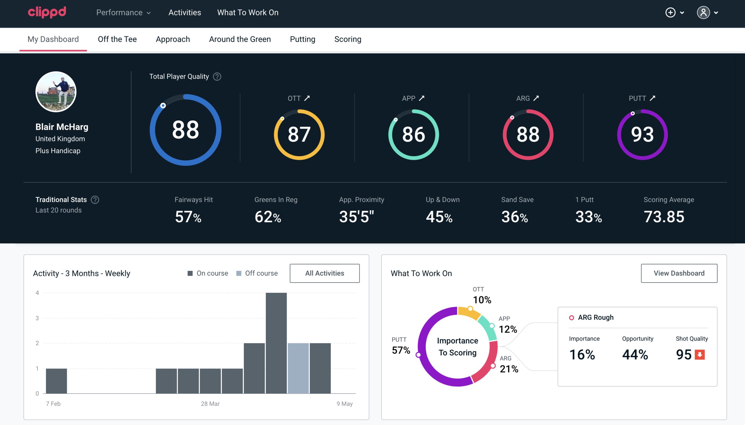Screen dimensions: 745x425
Task: Select the Scoring tab
Action: click(x=347, y=39)
